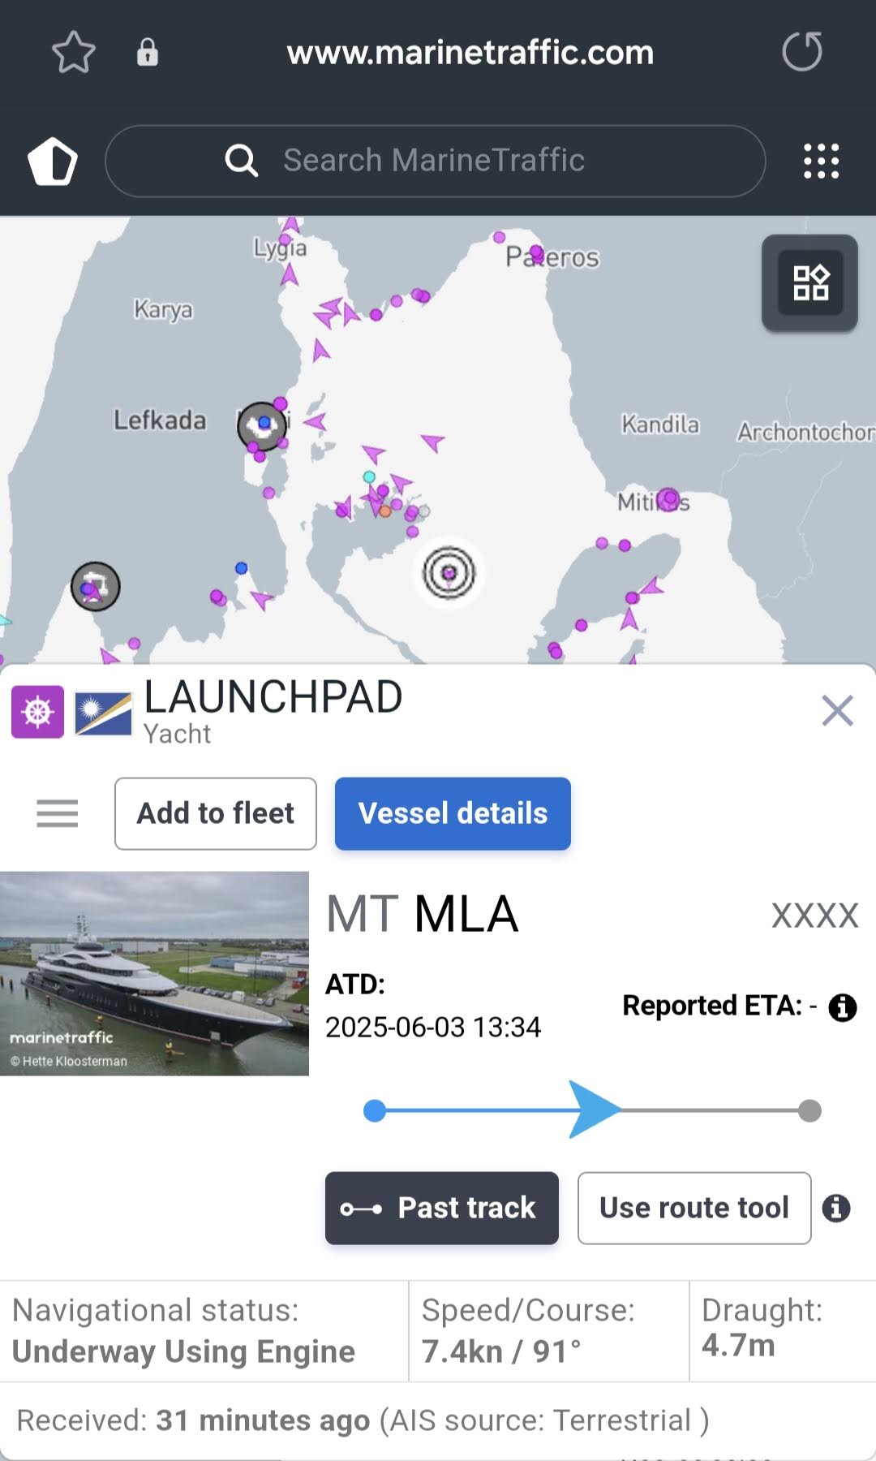This screenshot has height=1461, width=876.
Task: Show info next to Use route tool
Action: 836,1208
